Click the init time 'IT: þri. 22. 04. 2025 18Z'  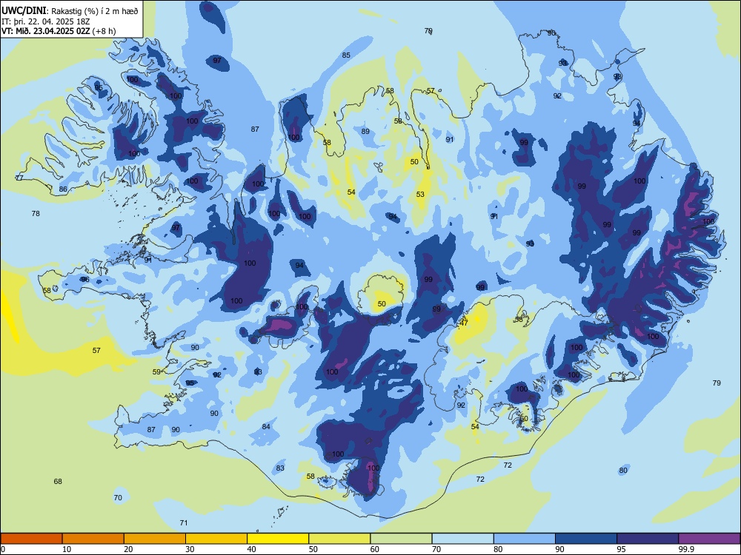tap(46, 21)
